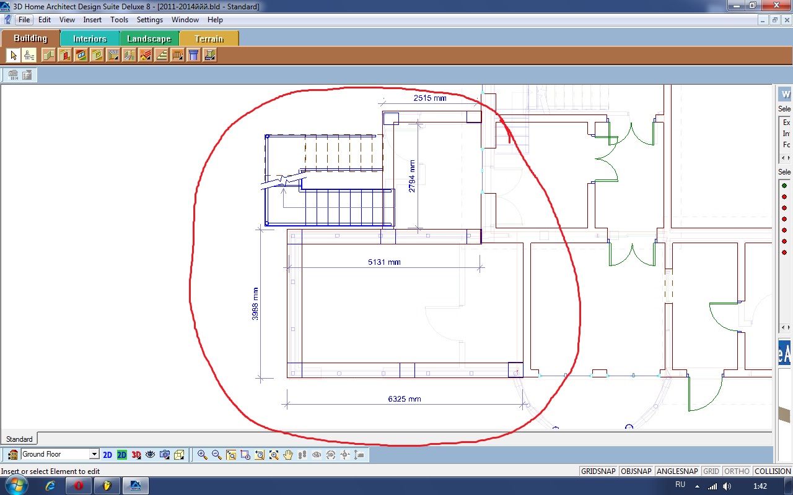Open Opera browser from the taskbar
This screenshot has height=495, width=793.
click(x=79, y=486)
